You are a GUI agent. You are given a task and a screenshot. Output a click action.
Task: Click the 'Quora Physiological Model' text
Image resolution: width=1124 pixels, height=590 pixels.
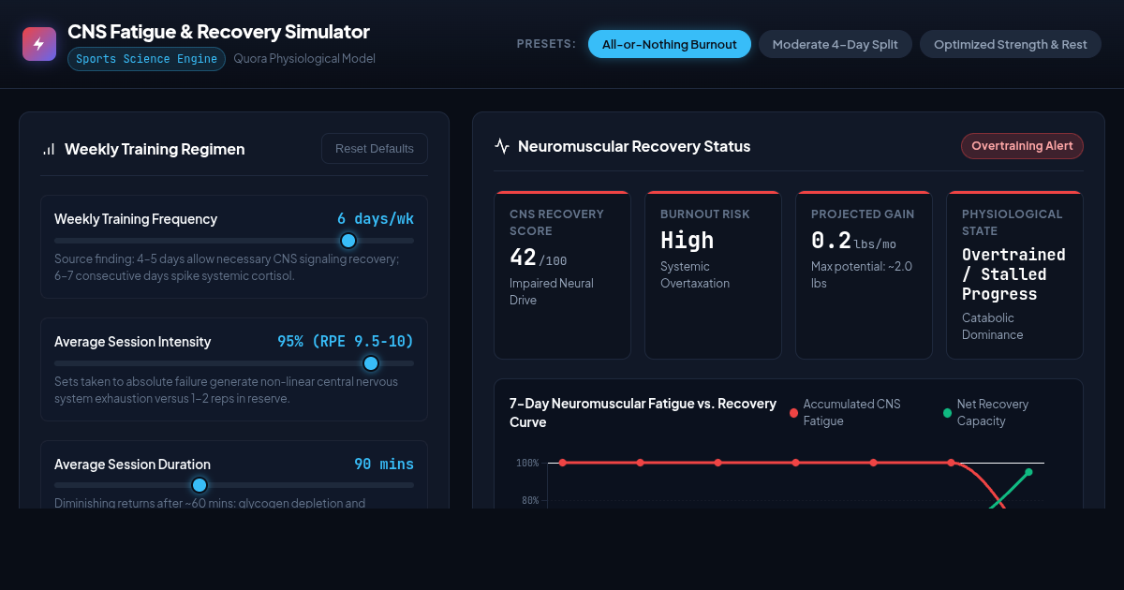click(304, 59)
